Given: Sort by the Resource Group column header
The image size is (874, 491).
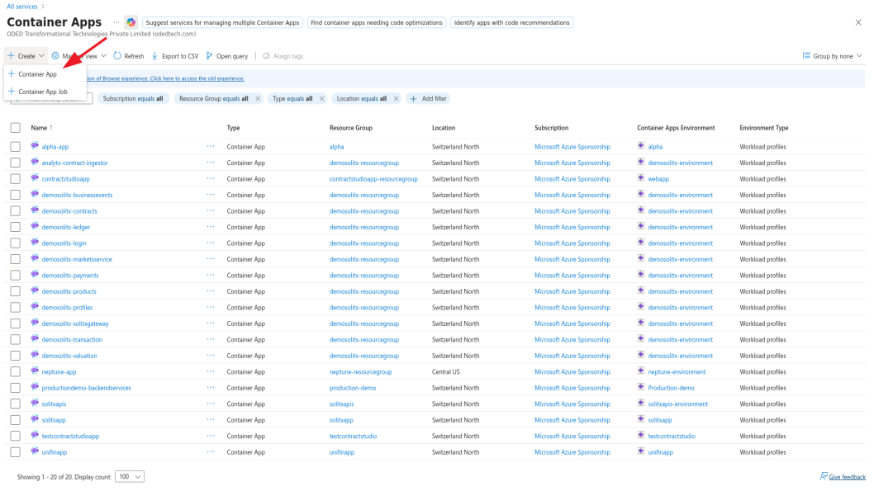Looking at the screenshot, I should [350, 127].
